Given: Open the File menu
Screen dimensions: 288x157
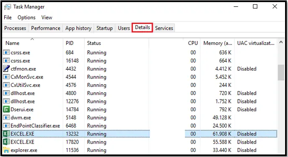Looking at the screenshot, I should 8,18.
